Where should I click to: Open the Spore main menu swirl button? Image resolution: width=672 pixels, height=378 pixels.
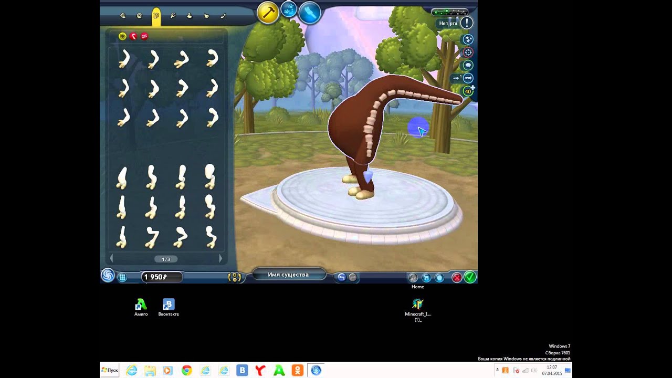point(108,276)
